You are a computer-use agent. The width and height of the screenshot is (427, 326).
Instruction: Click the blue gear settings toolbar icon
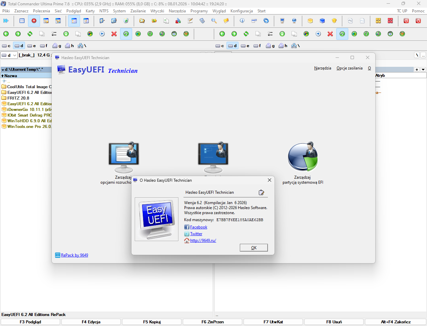(x=266, y=21)
